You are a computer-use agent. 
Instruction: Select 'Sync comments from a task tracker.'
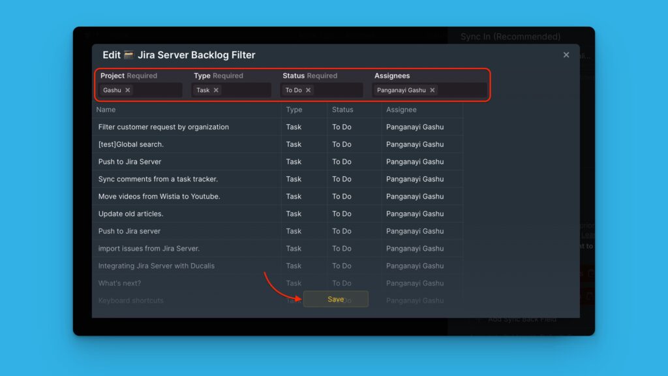(277, 179)
